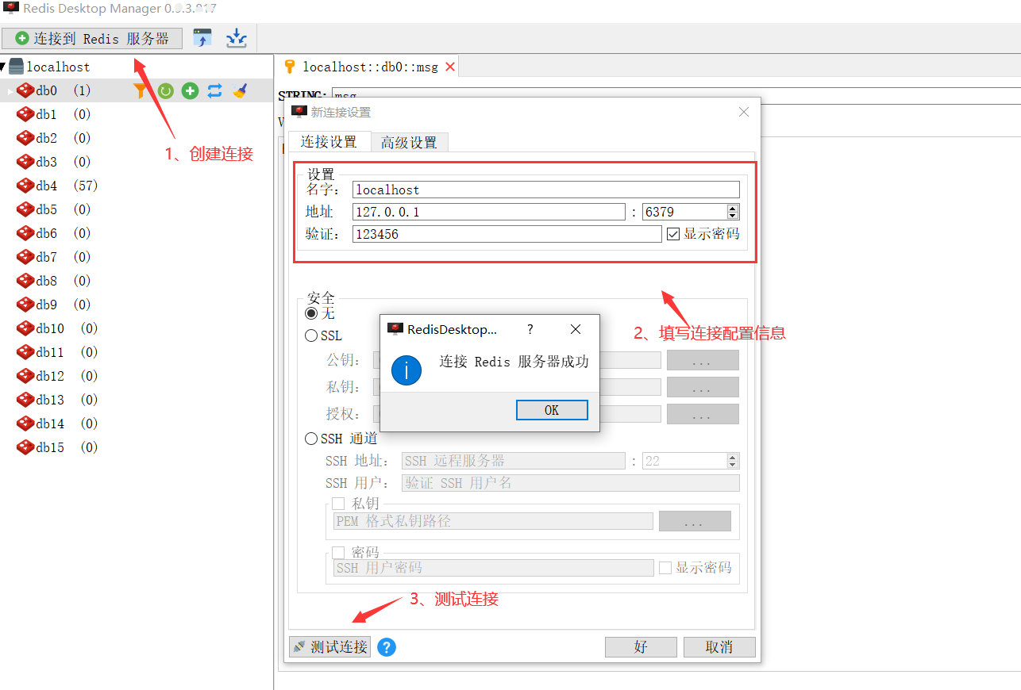Click browse button for 公钥 field
The height and width of the screenshot is (690, 1021).
pos(703,360)
